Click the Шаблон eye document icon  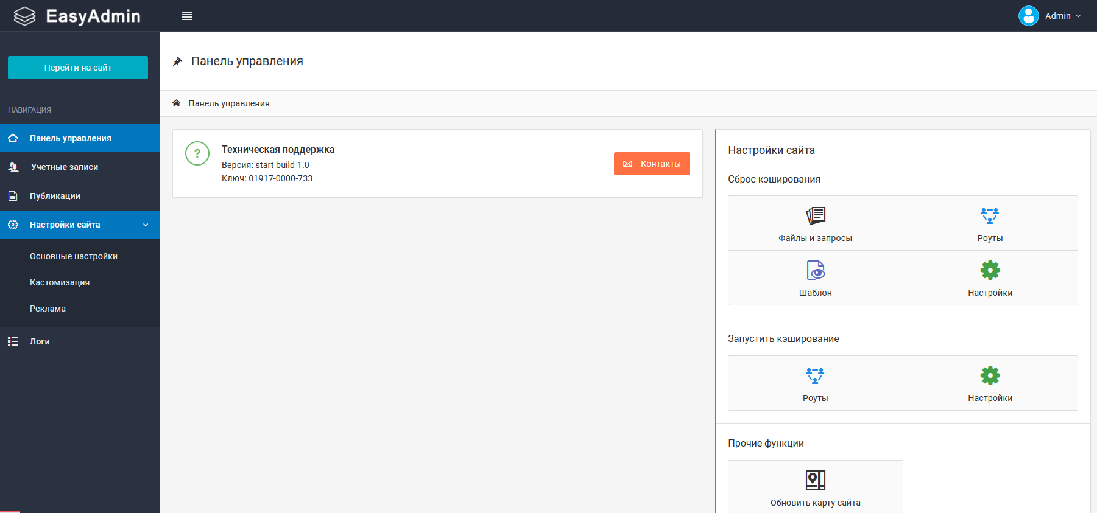tap(816, 270)
